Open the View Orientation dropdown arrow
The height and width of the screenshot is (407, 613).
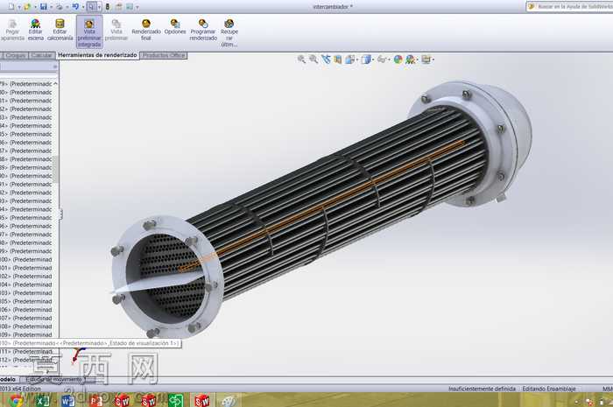pyautogui.click(x=357, y=60)
